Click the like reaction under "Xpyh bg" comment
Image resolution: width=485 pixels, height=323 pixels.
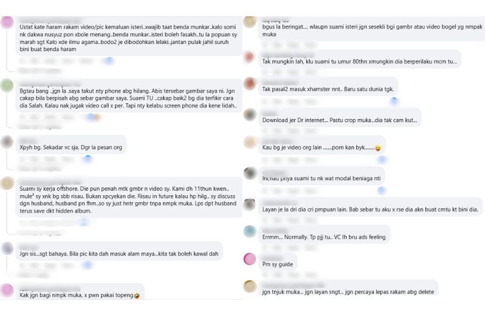tap(87, 158)
